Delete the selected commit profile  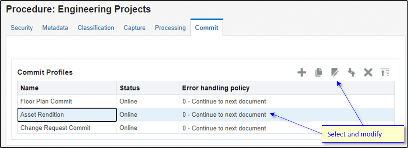click(368, 73)
